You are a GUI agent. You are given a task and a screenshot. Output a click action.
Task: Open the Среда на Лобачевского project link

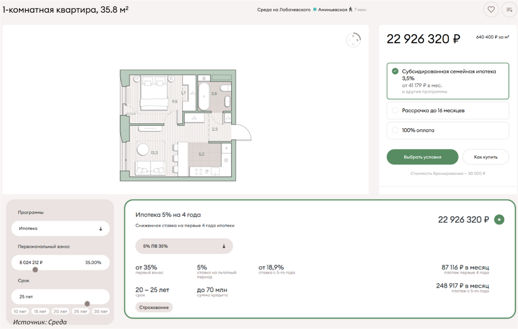(x=284, y=10)
